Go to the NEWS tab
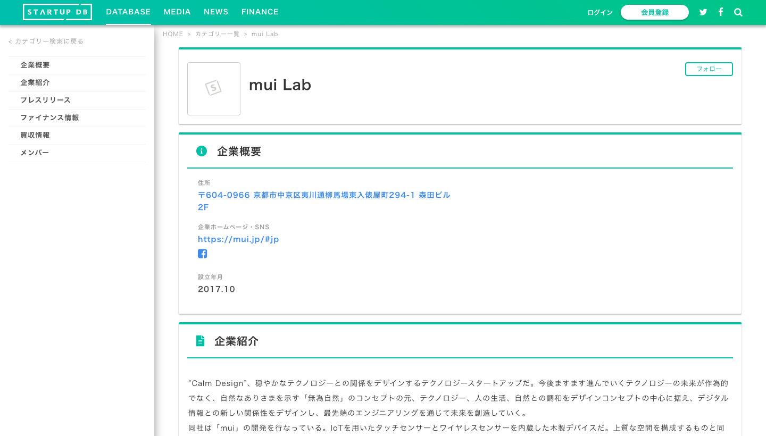The height and width of the screenshot is (436, 766). [x=216, y=12]
